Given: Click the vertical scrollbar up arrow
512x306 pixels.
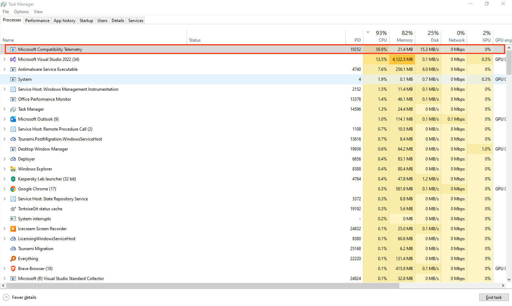Looking at the screenshot, I should [x=509, y=48].
